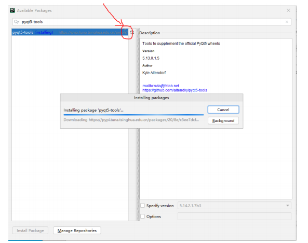The width and height of the screenshot is (308, 243).
Task: Click the Options text input field
Action: (x=234, y=217)
